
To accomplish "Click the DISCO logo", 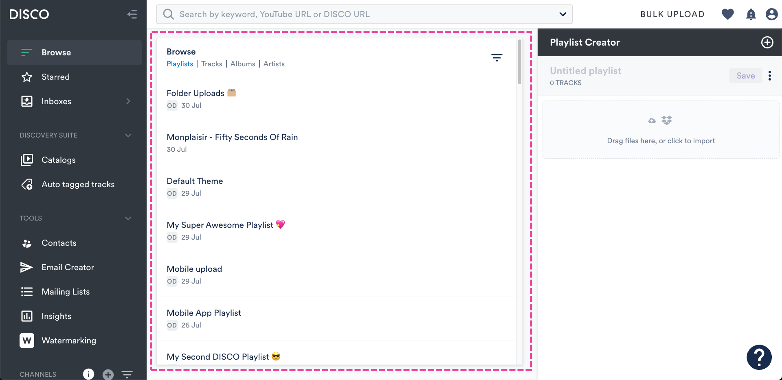I will pos(29,15).
